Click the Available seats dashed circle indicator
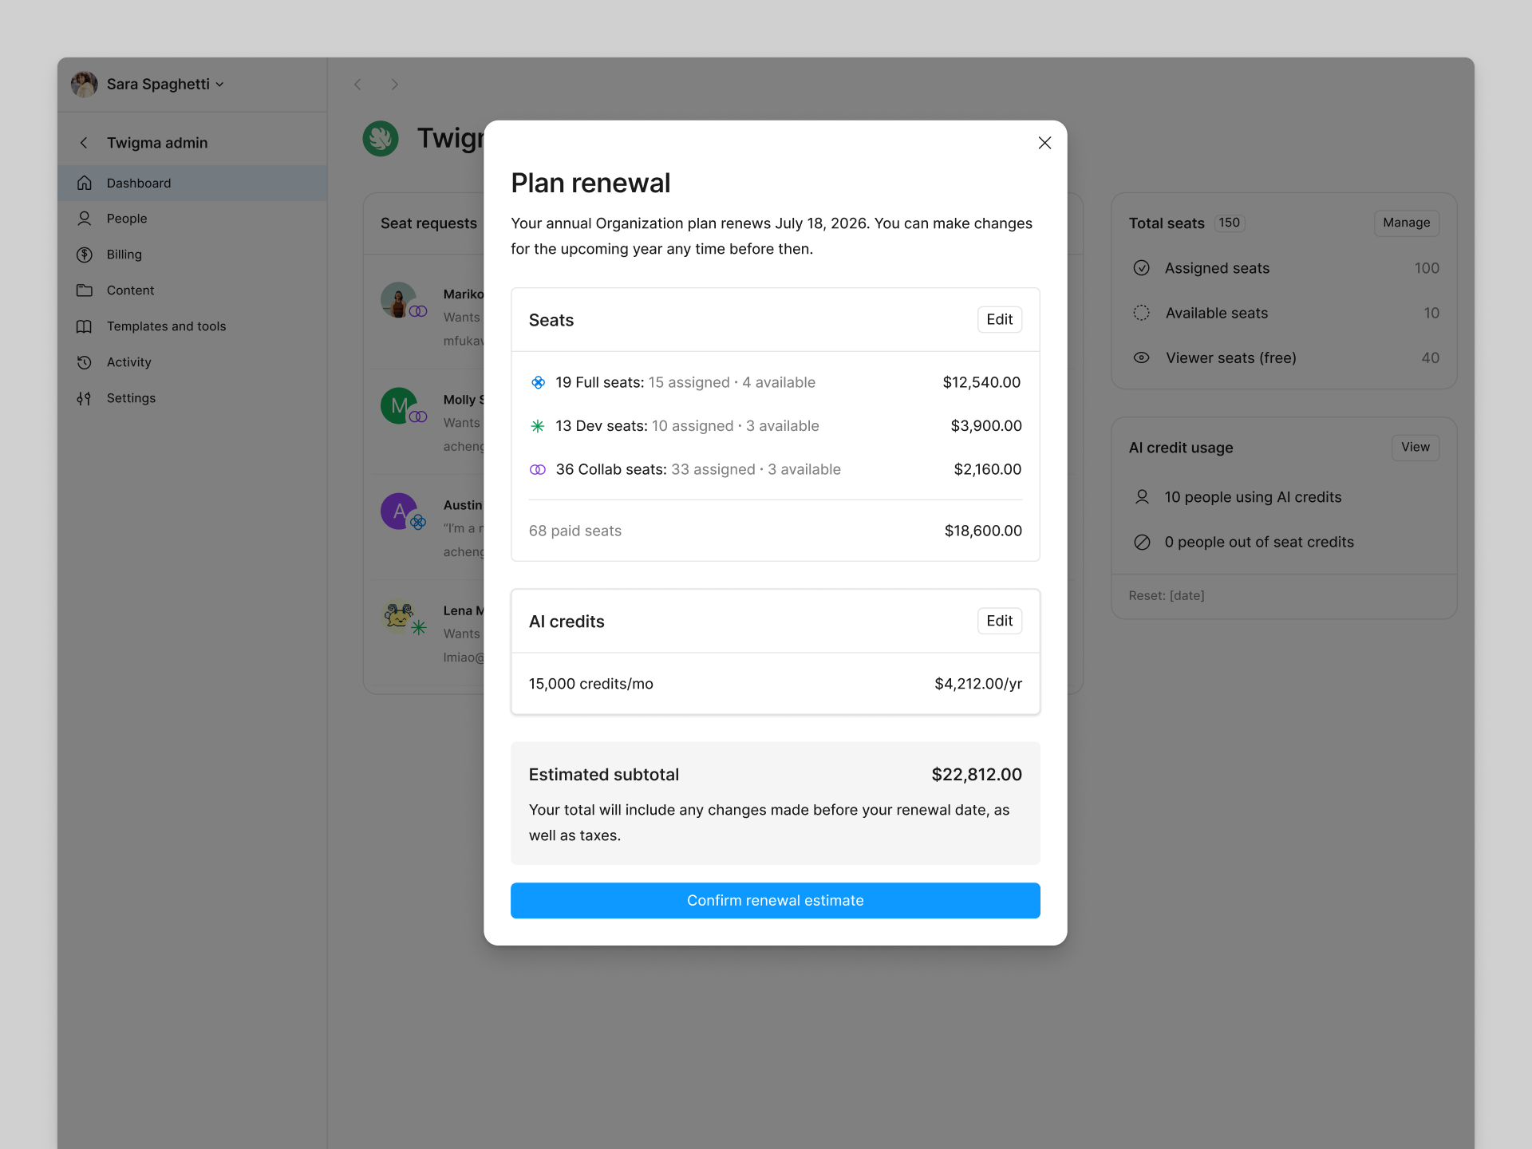The width and height of the screenshot is (1532, 1149). 1142,313
